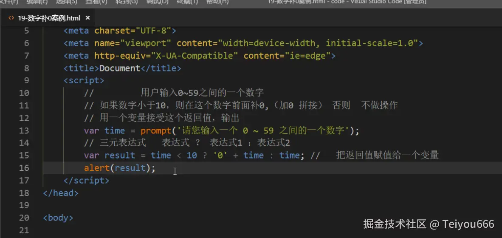
Task: Click the HTML file icon on the tab
Action: click(11, 18)
